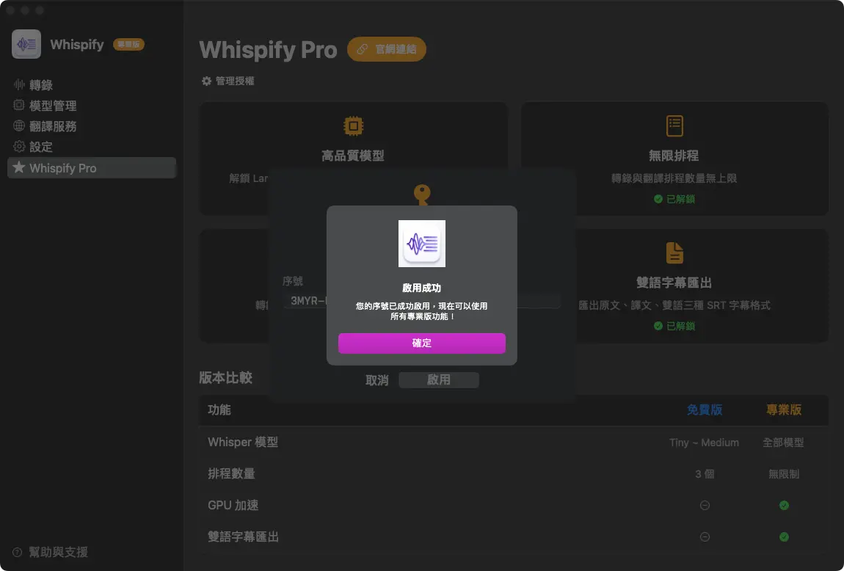Click GPU 加速 green check for 專業版
The image size is (844, 571).
(x=784, y=506)
